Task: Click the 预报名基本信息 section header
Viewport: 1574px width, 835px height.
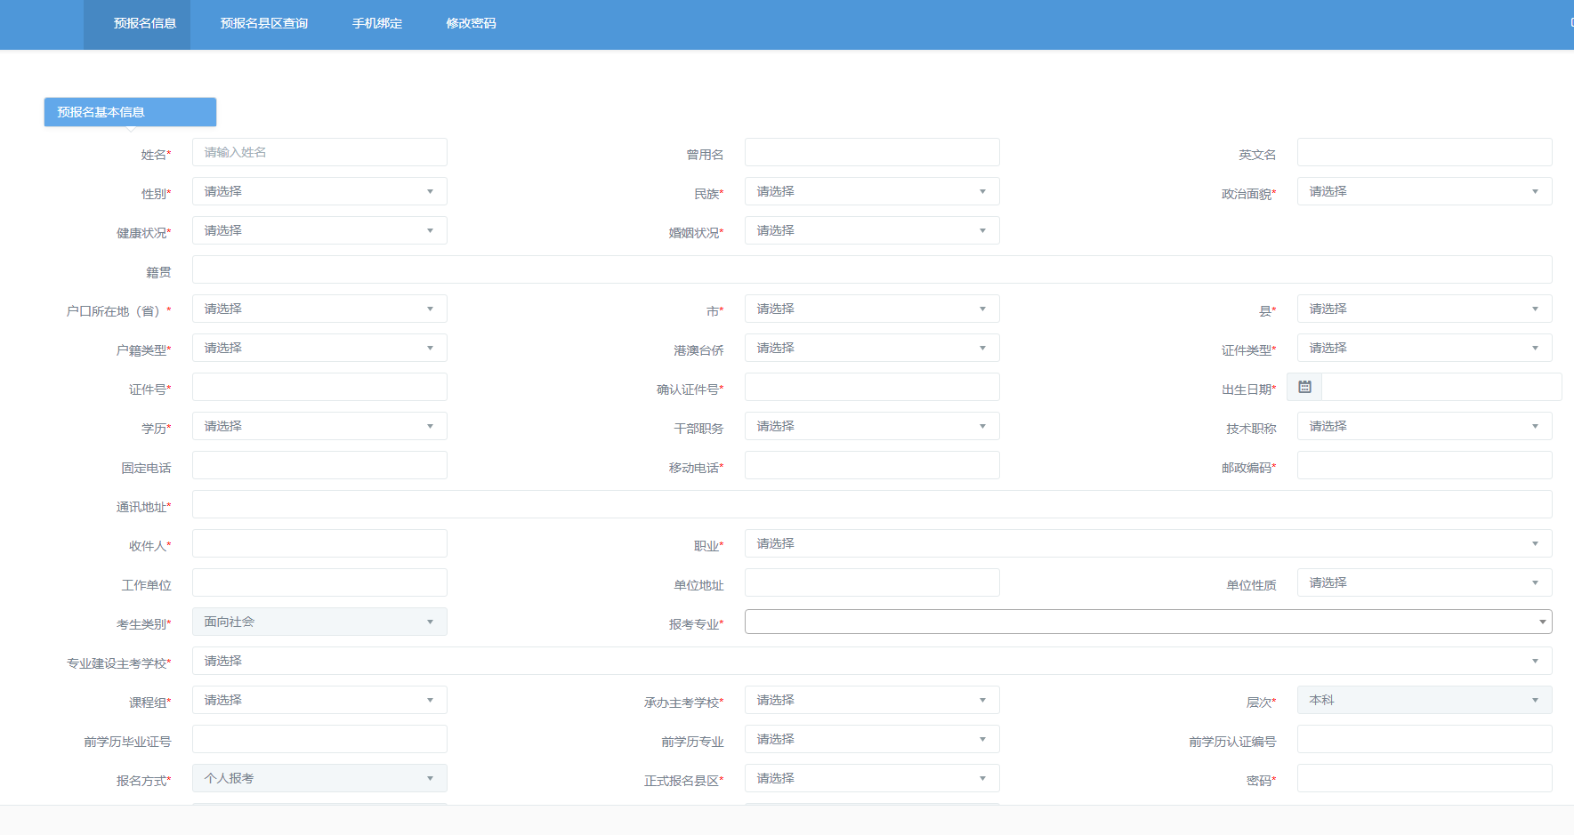Action: click(130, 112)
